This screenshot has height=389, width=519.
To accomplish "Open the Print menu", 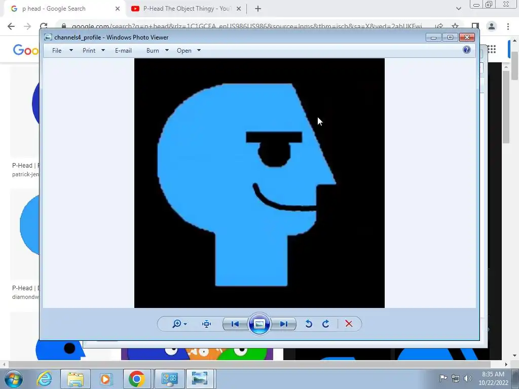I will pyautogui.click(x=89, y=51).
